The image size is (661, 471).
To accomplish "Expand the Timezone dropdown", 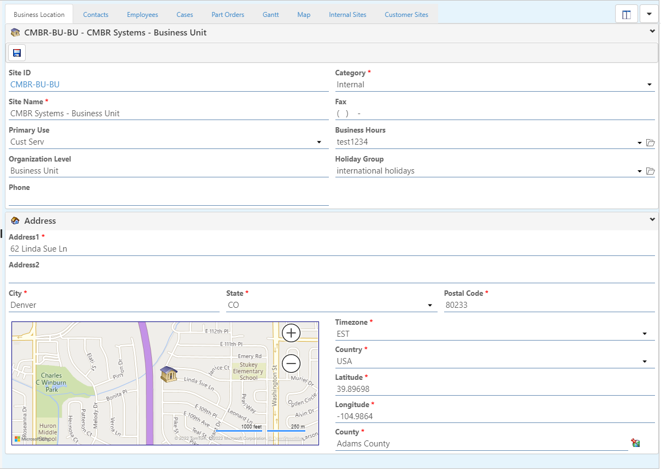I will (x=645, y=334).
